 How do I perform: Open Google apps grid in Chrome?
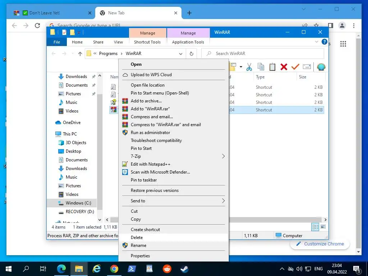343,43
